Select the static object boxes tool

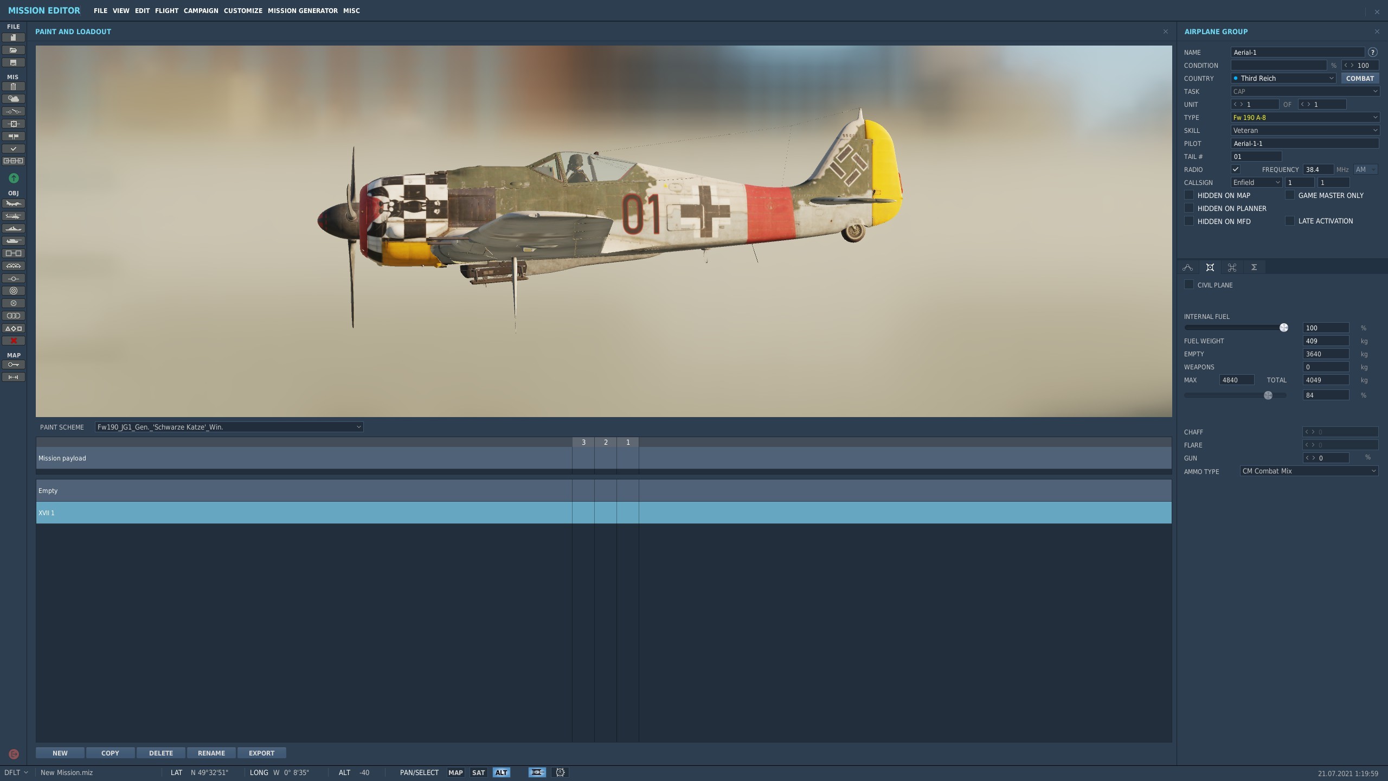(14, 253)
